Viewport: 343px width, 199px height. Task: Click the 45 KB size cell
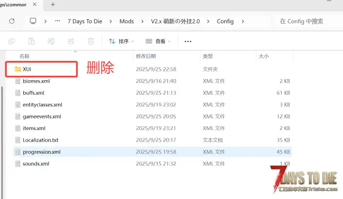coord(283,152)
